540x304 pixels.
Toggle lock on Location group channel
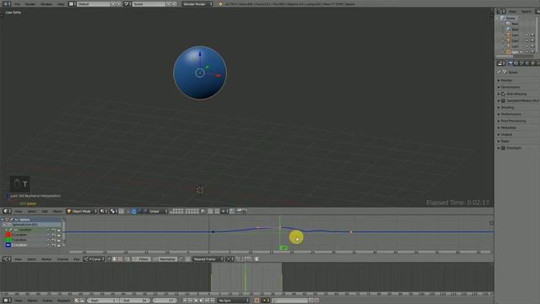pyautogui.click(x=58, y=230)
